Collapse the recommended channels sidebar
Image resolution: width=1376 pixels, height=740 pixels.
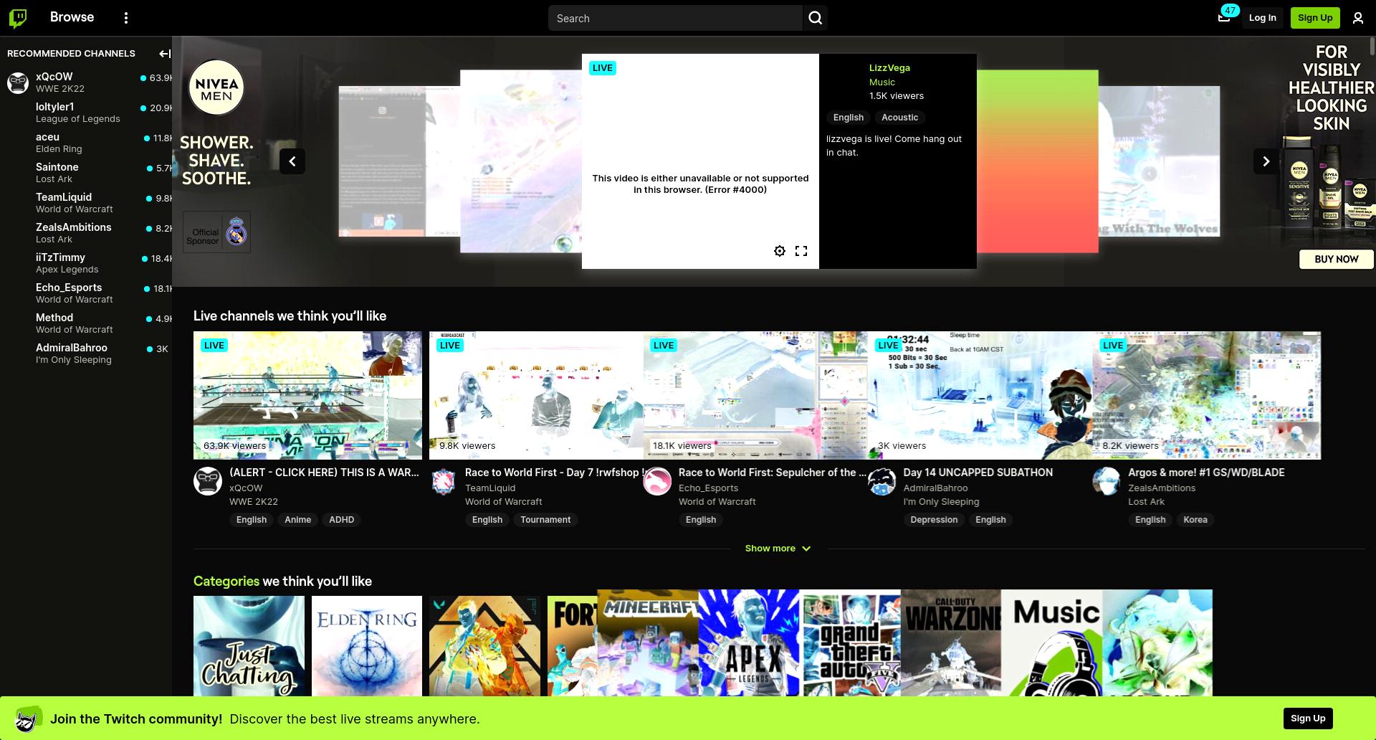click(x=164, y=54)
